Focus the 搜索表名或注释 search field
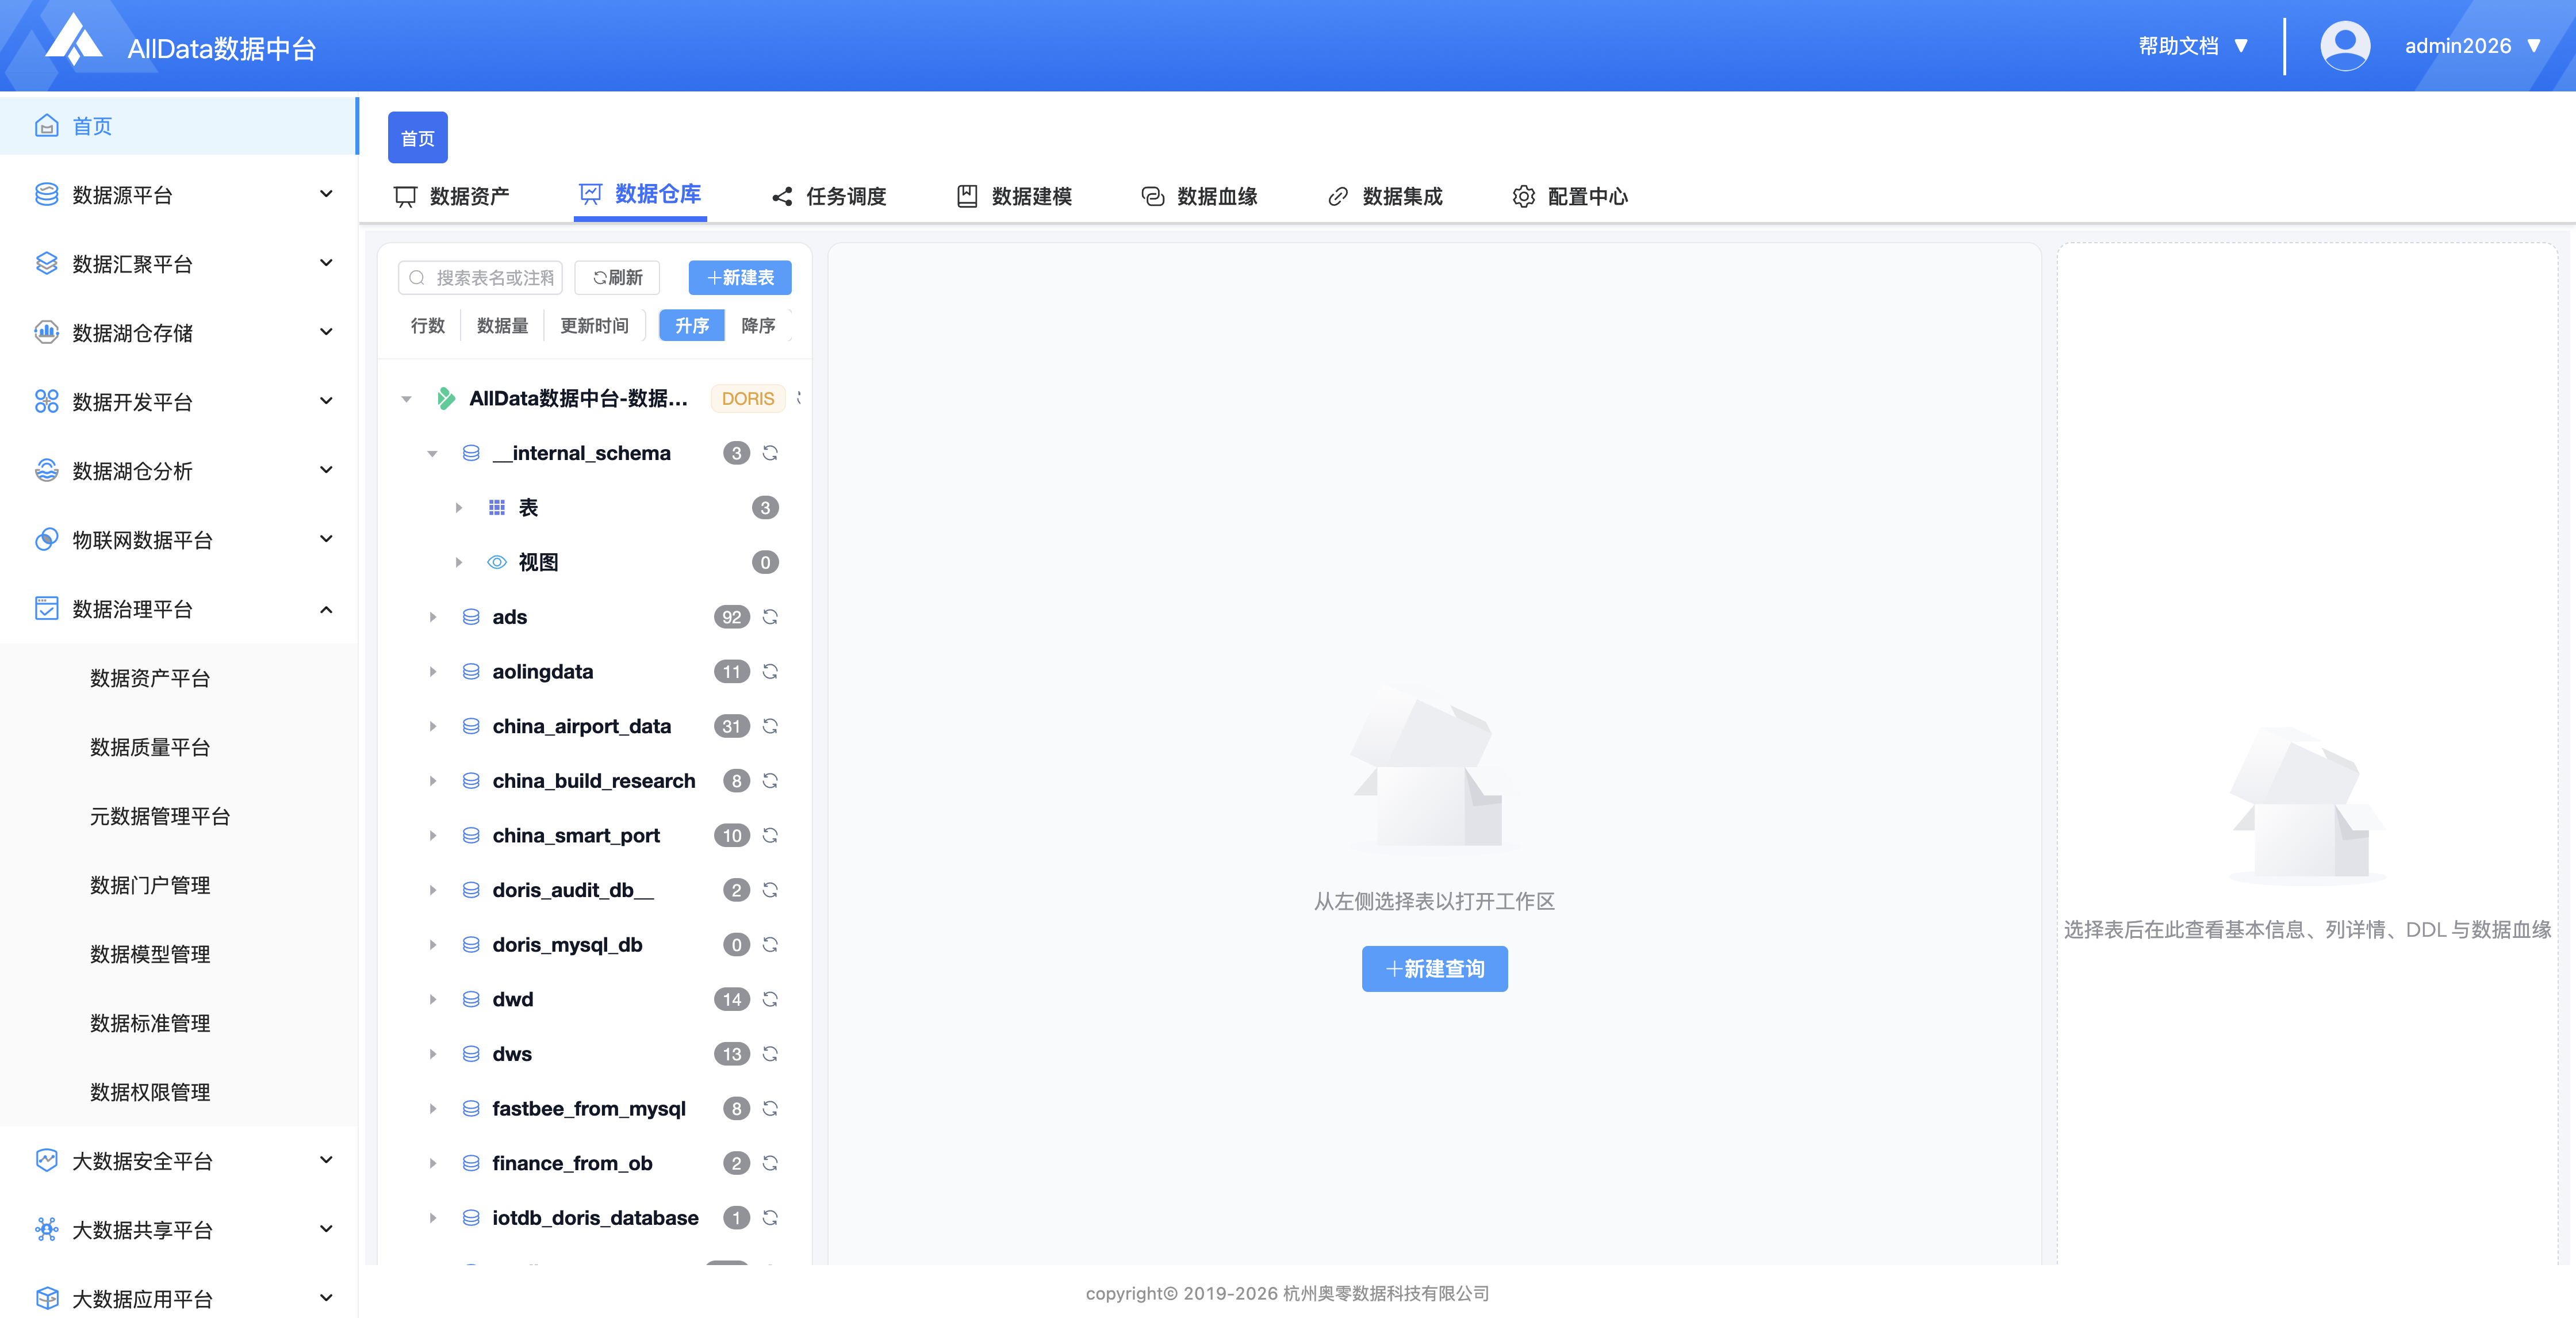Screen dimensions: 2576x1318 coord(480,277)
